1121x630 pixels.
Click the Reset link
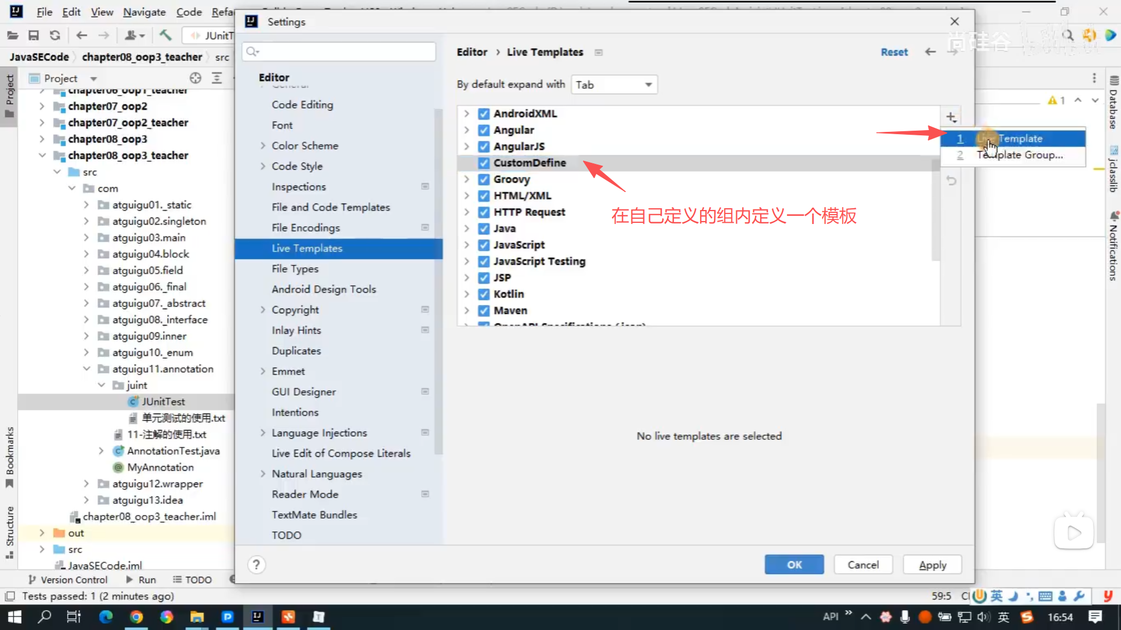894,52
